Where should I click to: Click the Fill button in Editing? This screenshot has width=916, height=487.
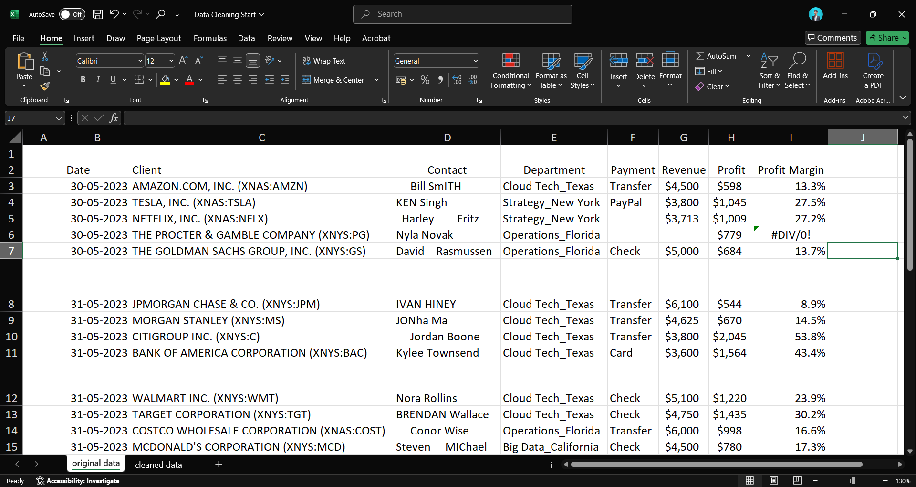[x=709, y=71]
